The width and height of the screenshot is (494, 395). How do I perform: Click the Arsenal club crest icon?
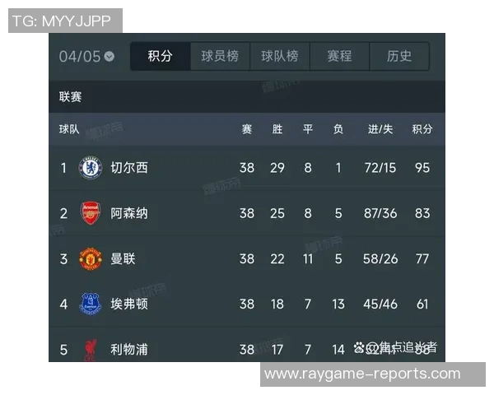point(91,213)
